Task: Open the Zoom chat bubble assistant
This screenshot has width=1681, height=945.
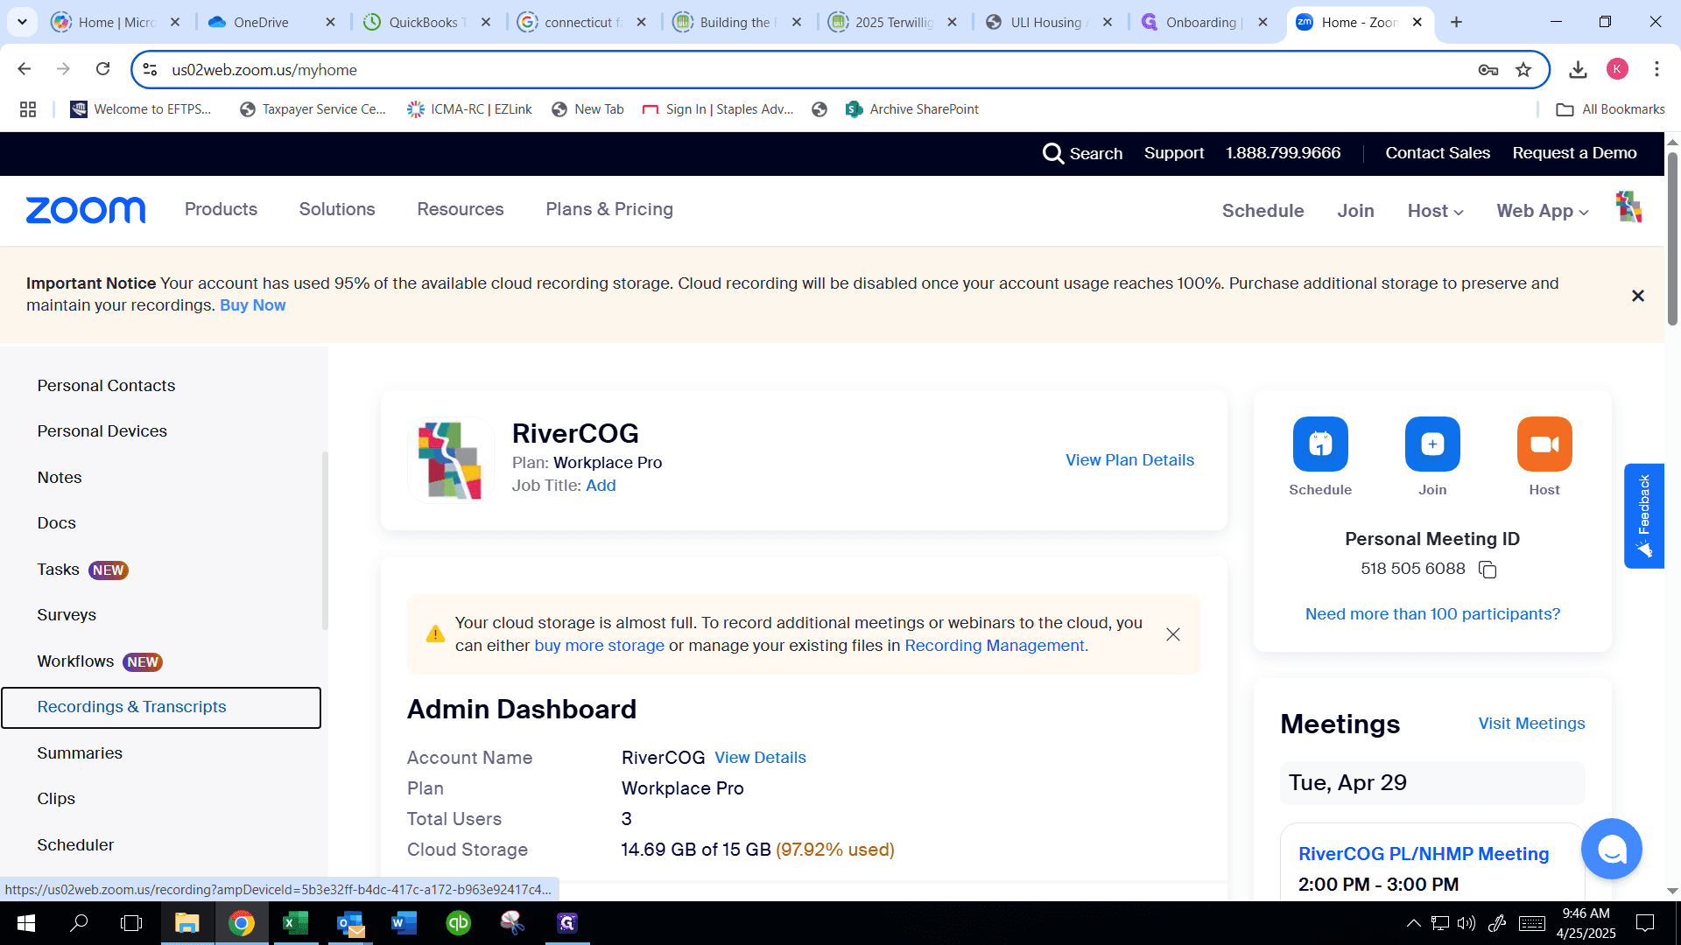Action: [1612, 849]
